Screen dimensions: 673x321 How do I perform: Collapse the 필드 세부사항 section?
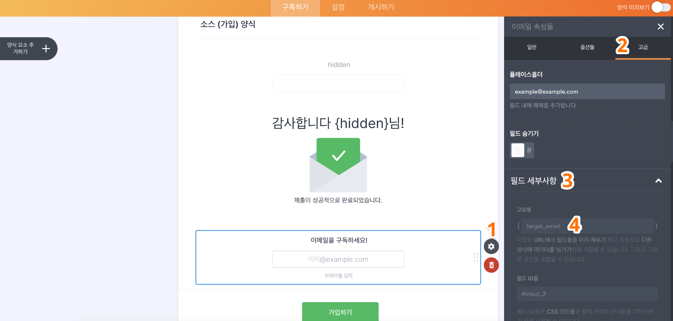tap(658, 181)
